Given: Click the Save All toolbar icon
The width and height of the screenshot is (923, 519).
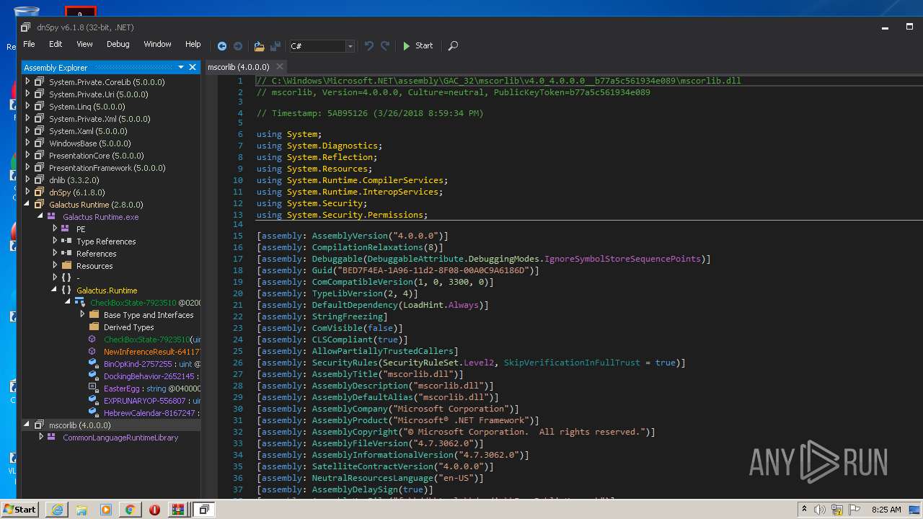Looking at the screenshot, I should click(275, 45).
